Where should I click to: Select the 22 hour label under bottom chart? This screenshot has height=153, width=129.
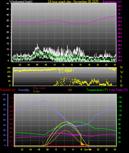tap(106, 149)
